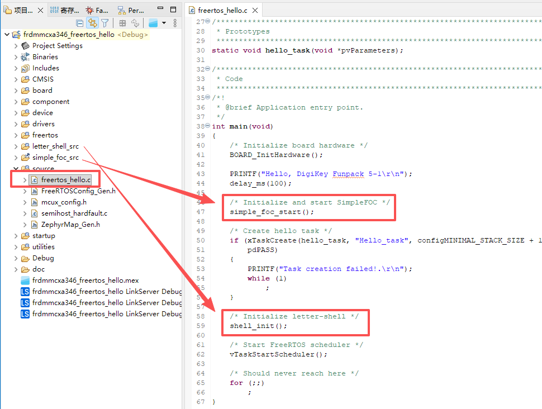Open the View Menu three-dots icon
Viewport: 542px width, 409px height.
175,23
